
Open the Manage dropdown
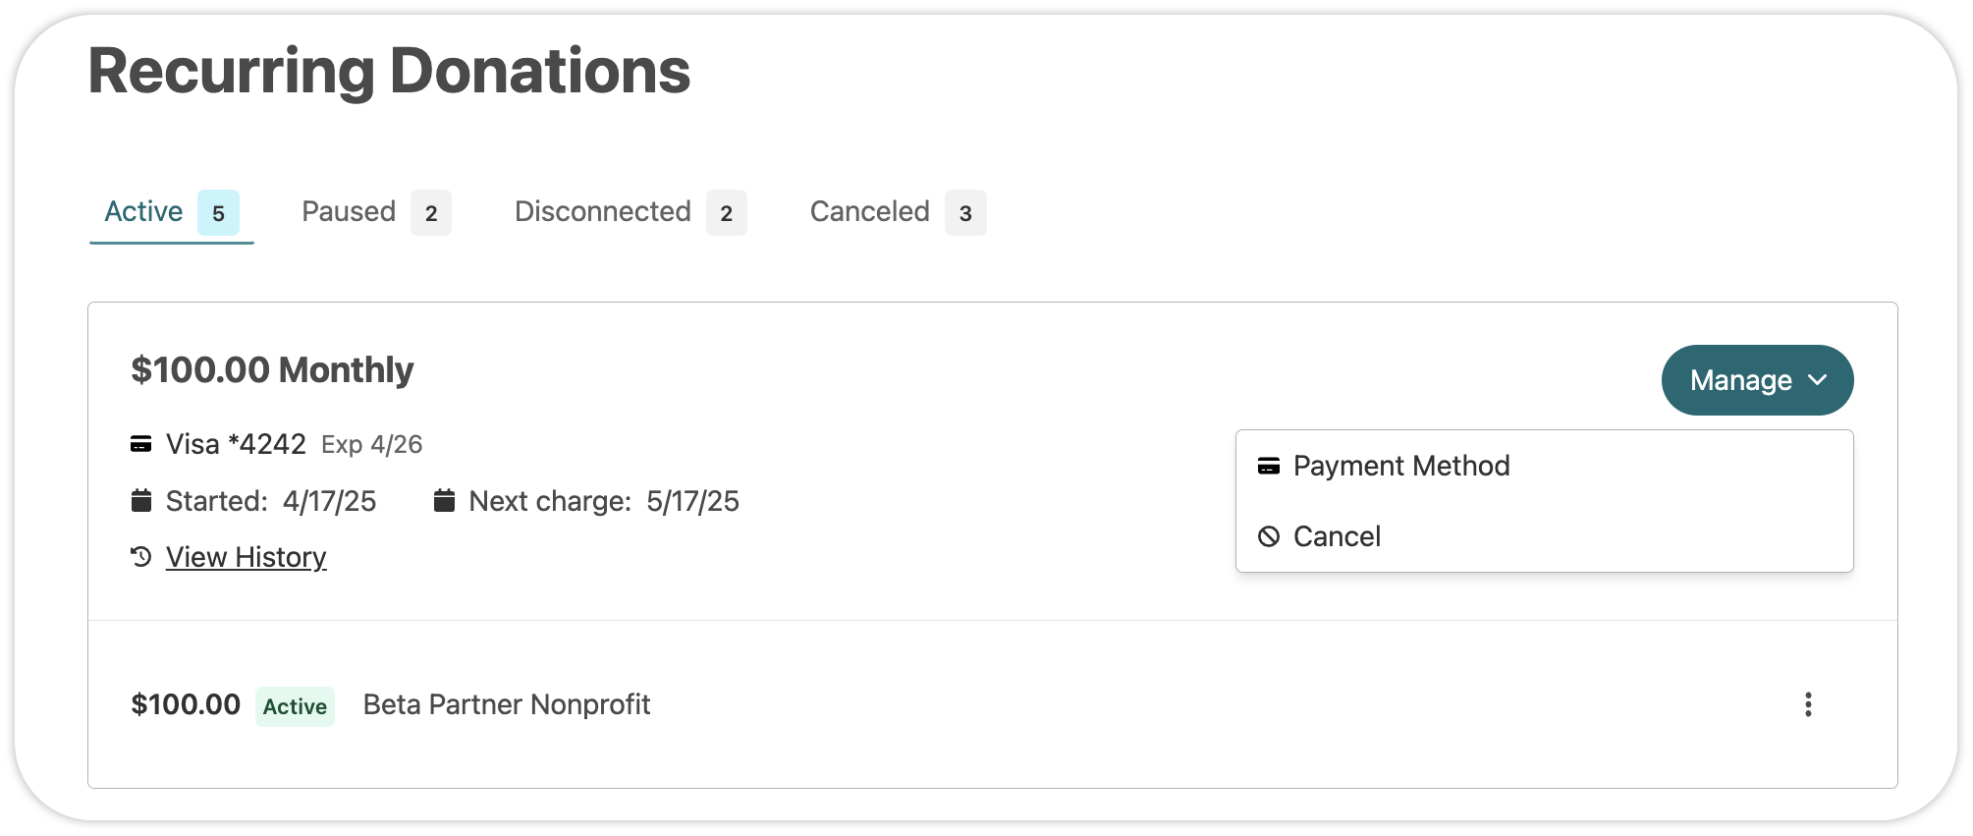click(1757, 380)
